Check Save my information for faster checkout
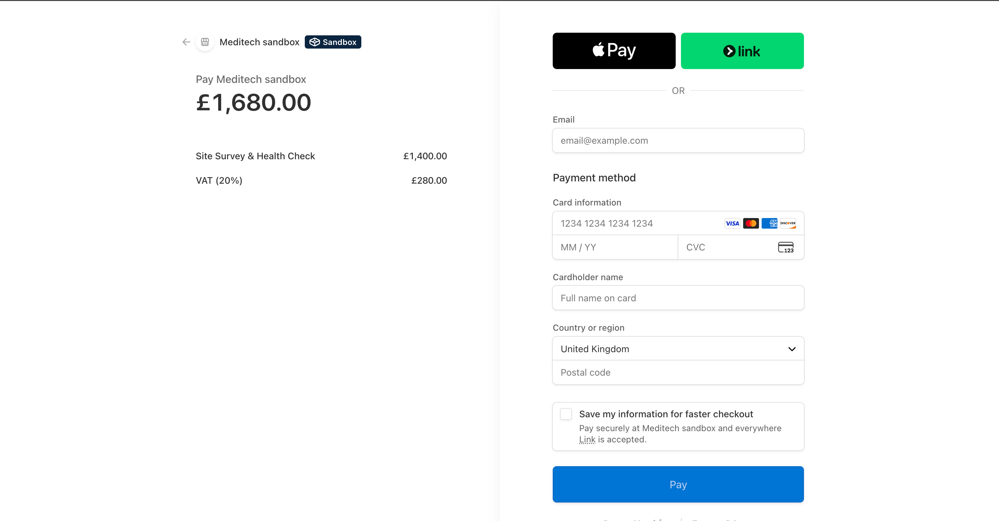 [566, 414]
